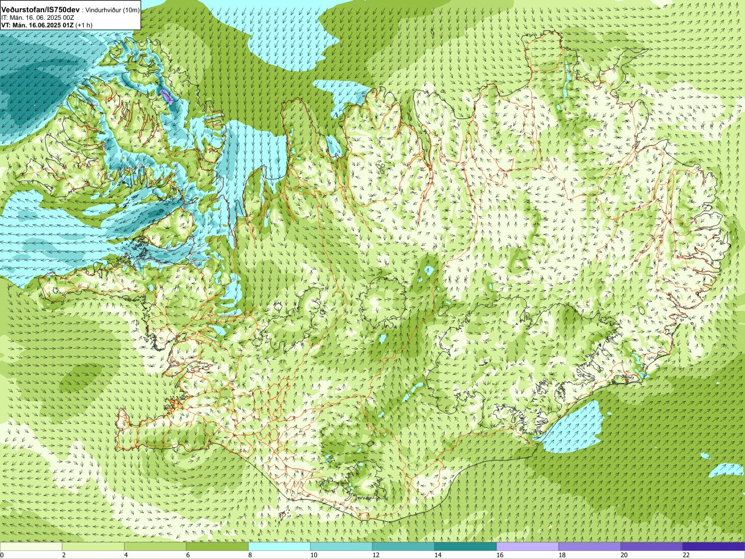
Task: Click the light cyan 8–10 legend segment
Action: (279, 547)
